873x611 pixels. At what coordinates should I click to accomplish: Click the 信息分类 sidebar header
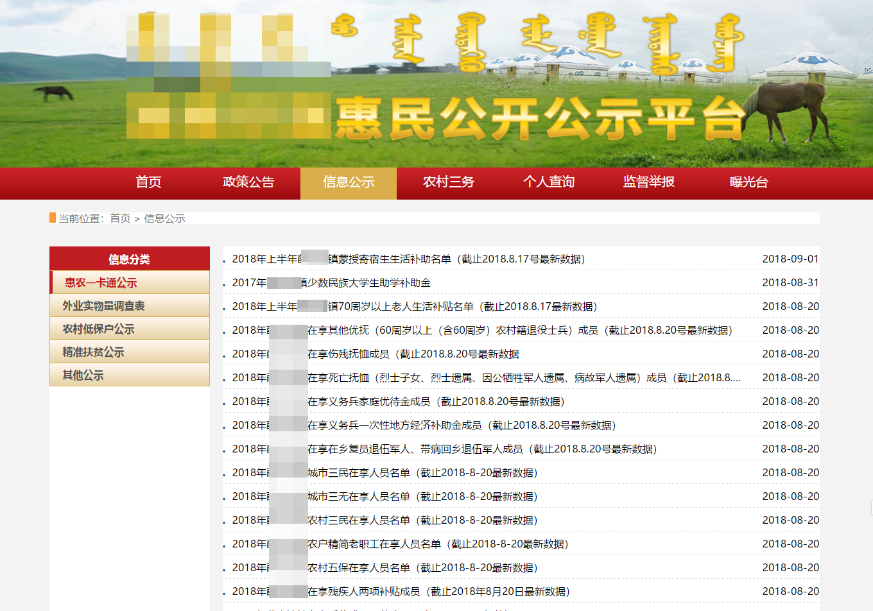[x=129, y=258]
